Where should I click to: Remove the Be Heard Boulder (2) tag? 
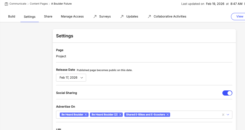[x=120, y=115]
